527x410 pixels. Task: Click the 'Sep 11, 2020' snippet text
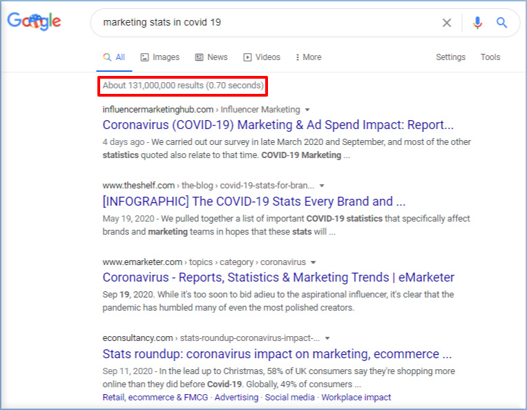point(127,371)
